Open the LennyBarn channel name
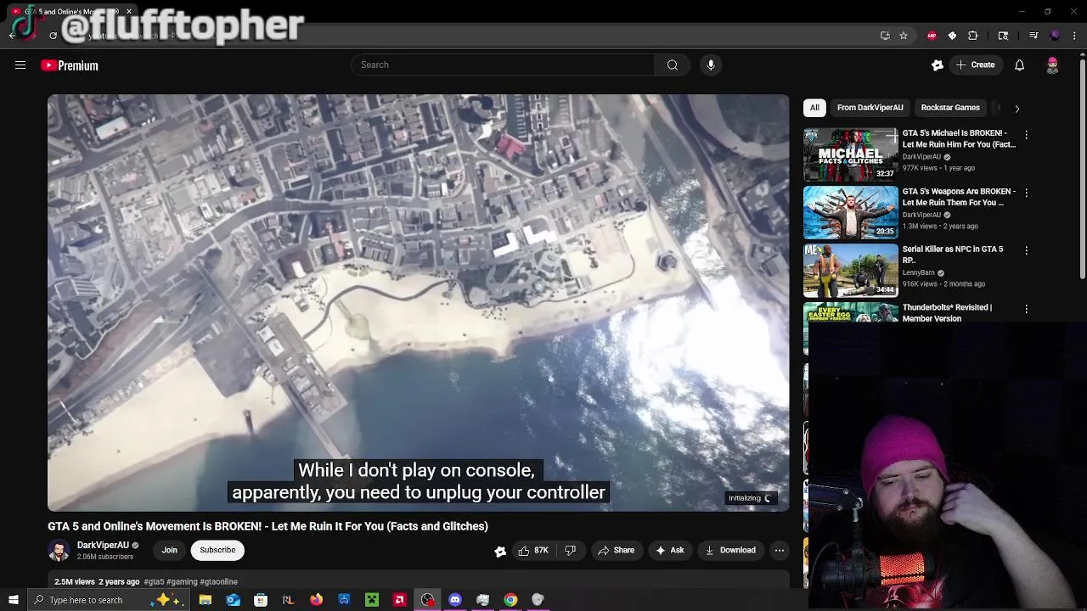 918,272
